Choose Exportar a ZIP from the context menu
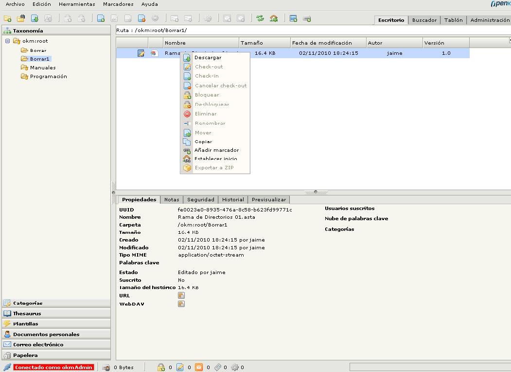The image size is (511, 372). coord(215,168)
